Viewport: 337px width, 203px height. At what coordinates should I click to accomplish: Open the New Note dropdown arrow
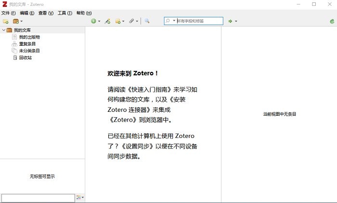click(123, 21)
